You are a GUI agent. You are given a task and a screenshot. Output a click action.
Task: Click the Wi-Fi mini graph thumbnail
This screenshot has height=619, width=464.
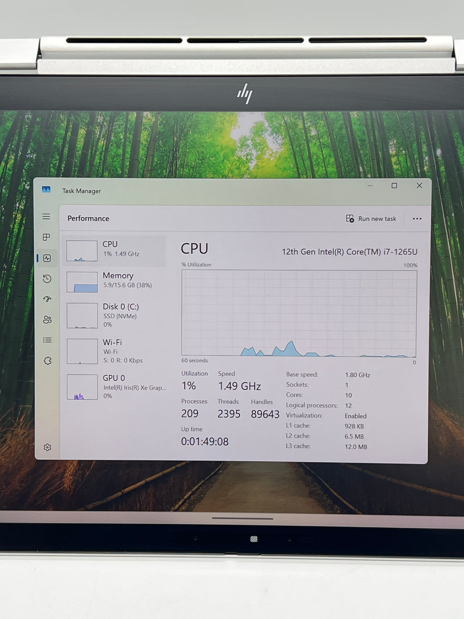(82, 351)
